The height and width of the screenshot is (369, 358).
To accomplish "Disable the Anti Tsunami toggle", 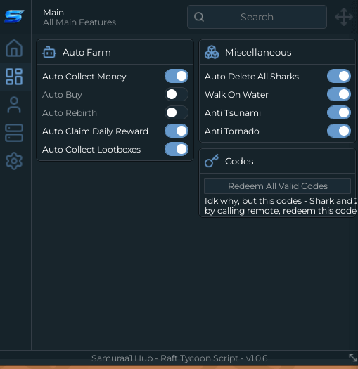I will coord(339,112).
